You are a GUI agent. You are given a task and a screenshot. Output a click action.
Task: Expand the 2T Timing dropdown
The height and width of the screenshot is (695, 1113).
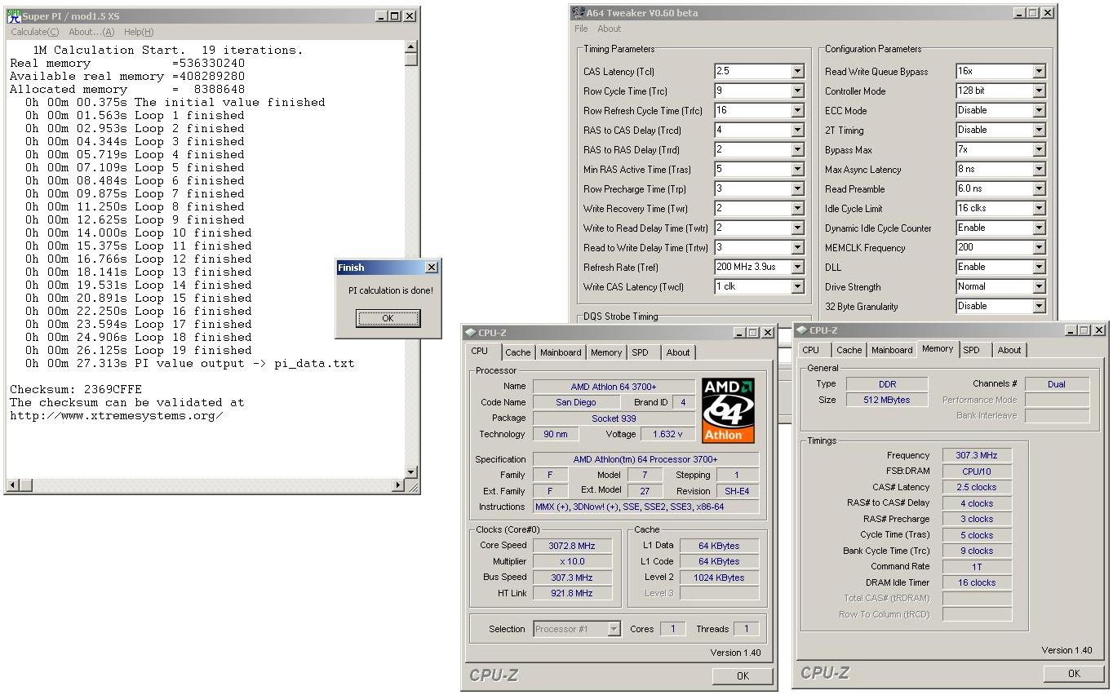click(x=1039, y=131)
